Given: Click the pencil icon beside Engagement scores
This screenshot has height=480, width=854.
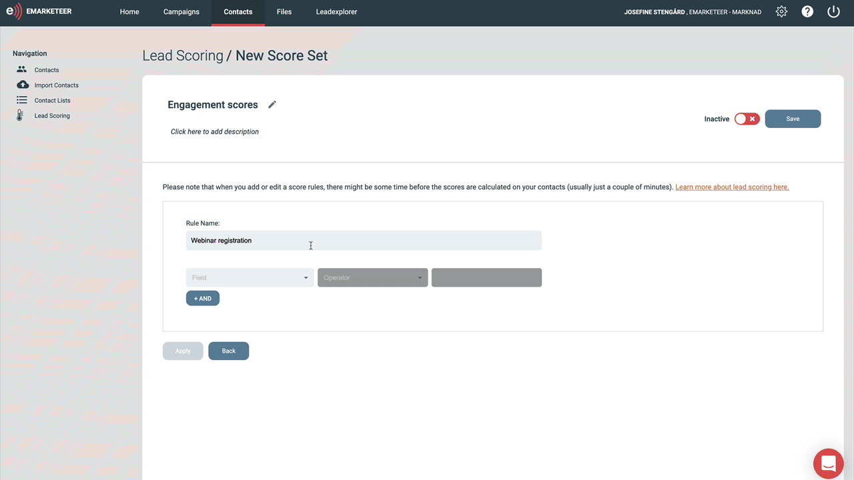Looking at the screenshot, I should pos(272,105).
